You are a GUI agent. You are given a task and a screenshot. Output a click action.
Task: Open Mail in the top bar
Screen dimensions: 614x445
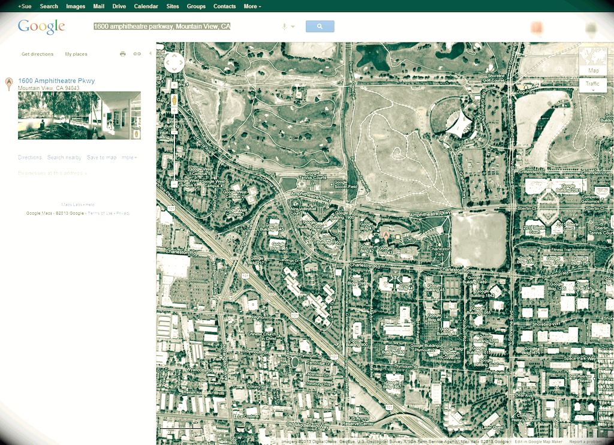point(99,6)
